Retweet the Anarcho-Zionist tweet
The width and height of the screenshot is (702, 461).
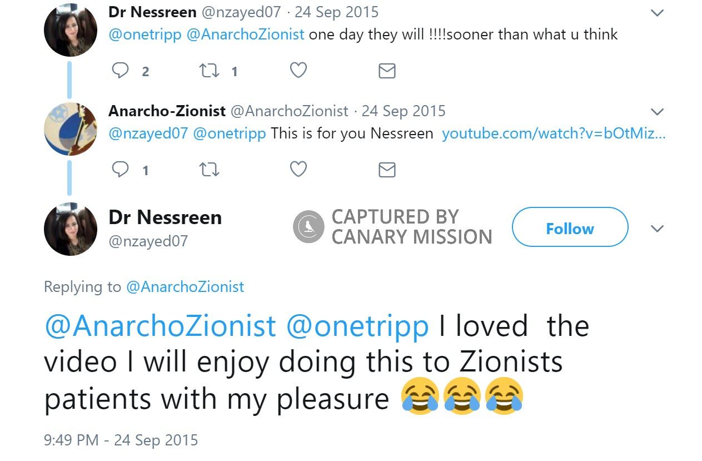point(209,169)
